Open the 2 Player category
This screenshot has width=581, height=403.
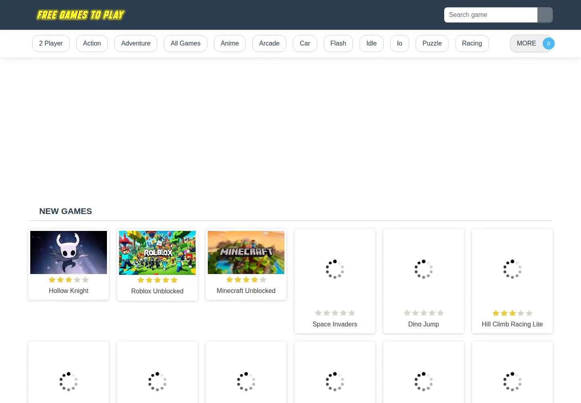(x=51, y=44)
